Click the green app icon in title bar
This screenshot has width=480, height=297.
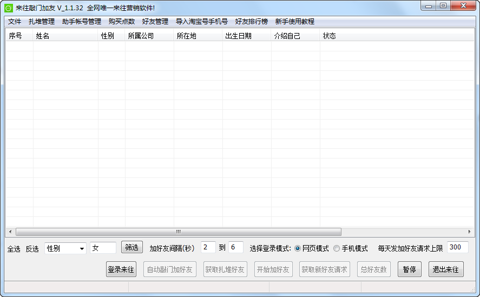[9, 8]
